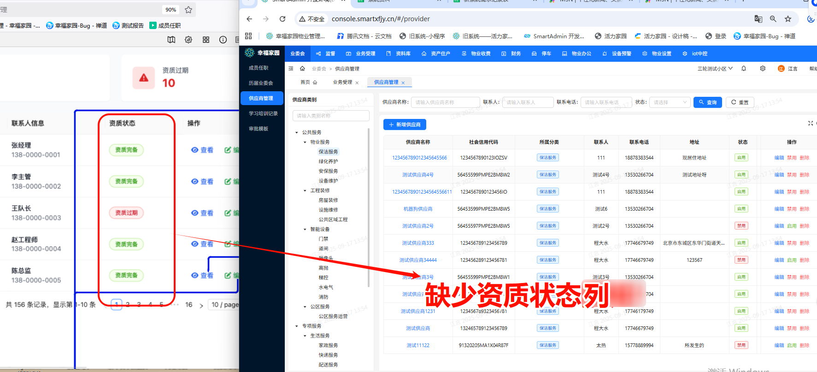Image resolution: width=817 pixels, height=372 pixels.
Task: Open the 状态 select dropdown
Action: tap(670, 102)
